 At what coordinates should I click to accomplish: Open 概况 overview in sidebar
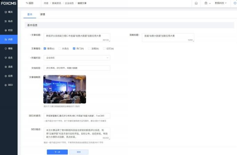(9, 12)
